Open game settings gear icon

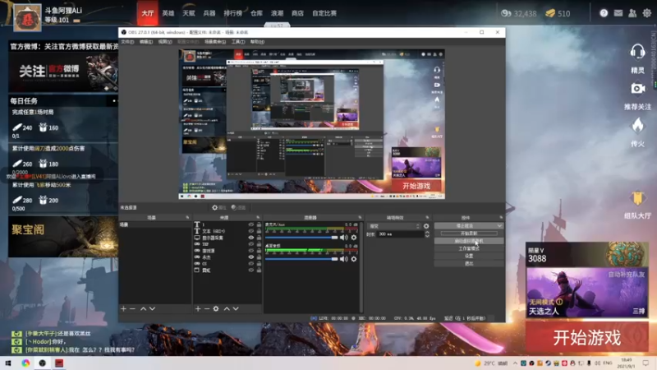pos(647,13)
